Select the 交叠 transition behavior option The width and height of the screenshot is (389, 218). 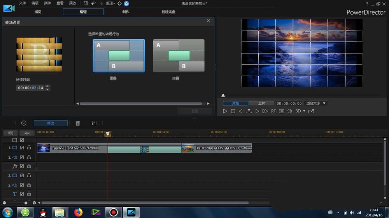click(179, 56)
